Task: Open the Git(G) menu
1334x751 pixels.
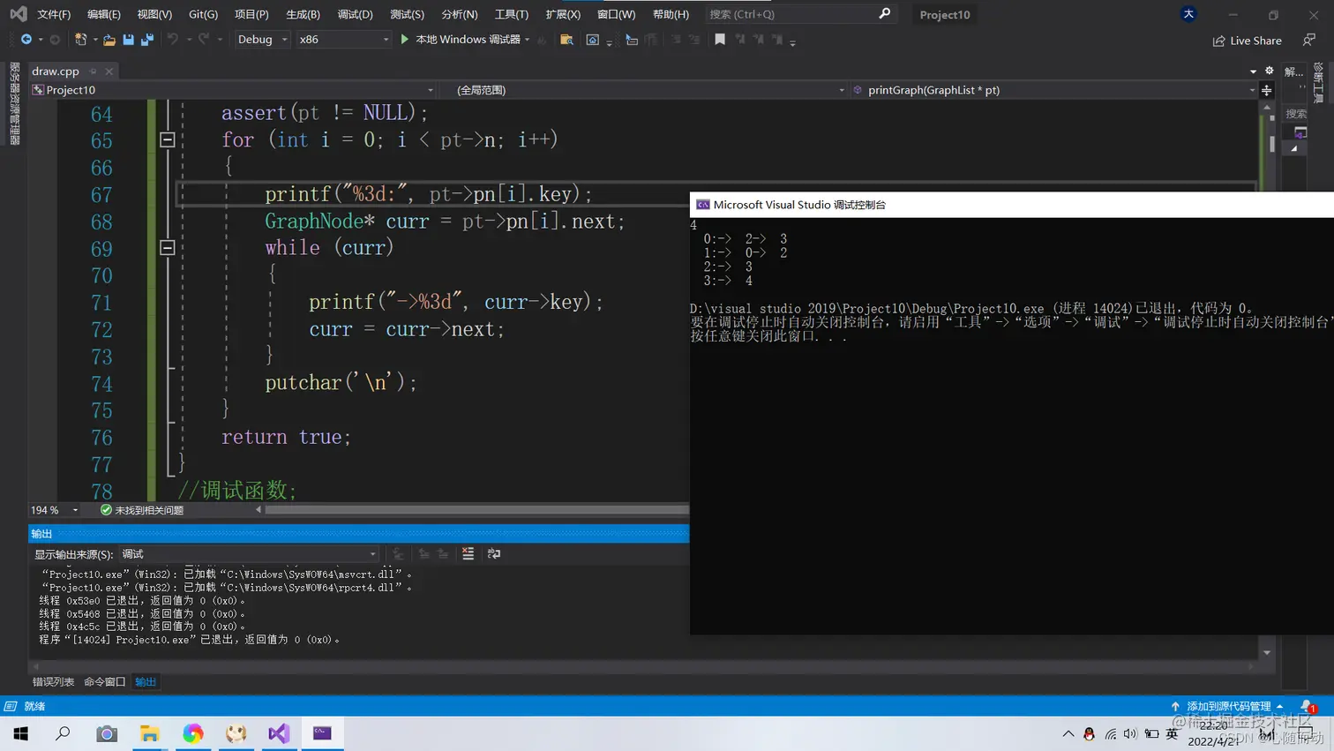Action: coord(203,14)
